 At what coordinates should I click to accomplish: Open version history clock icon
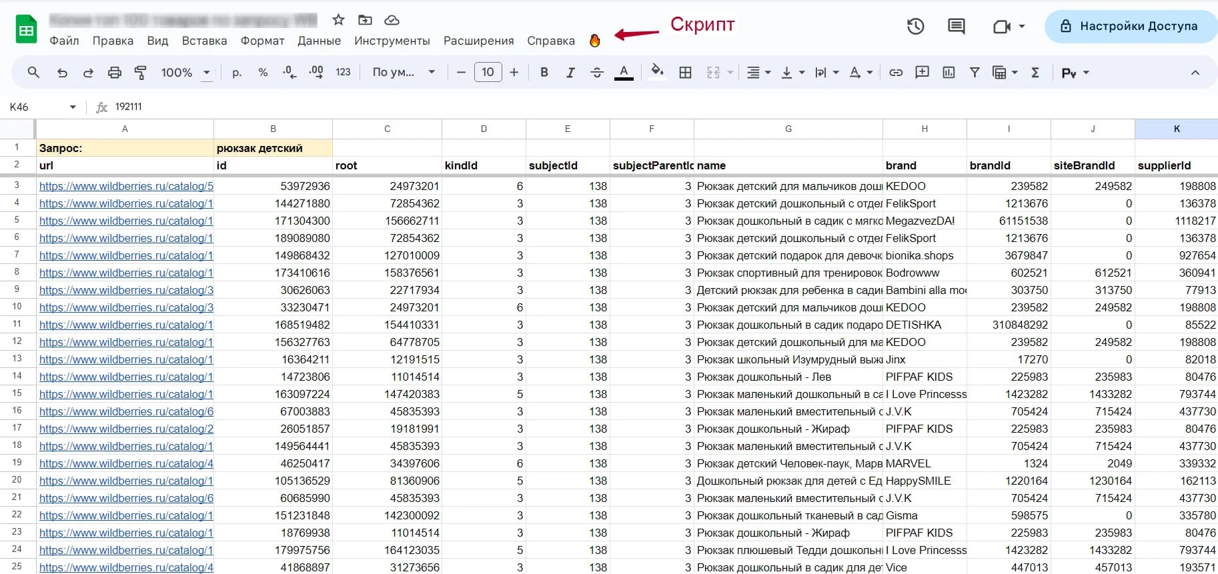click(915, 27)
